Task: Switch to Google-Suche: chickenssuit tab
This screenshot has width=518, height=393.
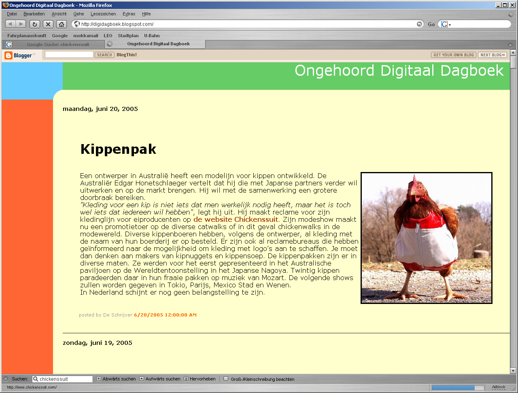Action: (54, 45)
